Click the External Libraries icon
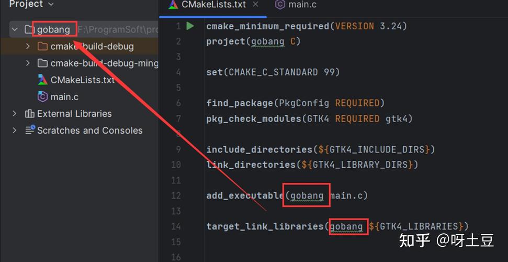 (x=29, y=114)
